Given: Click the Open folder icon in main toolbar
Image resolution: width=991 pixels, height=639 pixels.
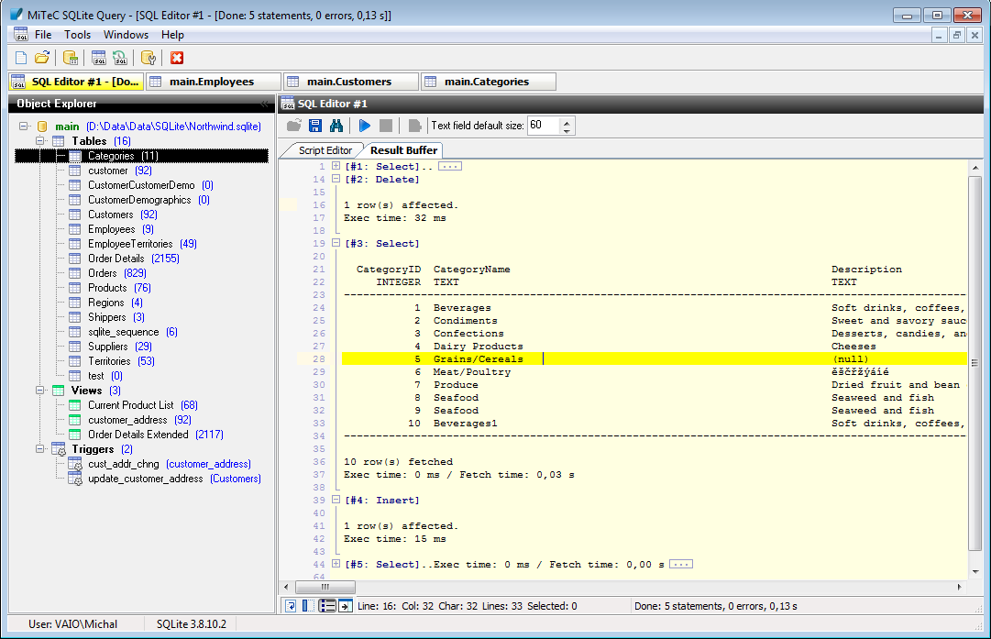Looking at the screenshot, I should click(x=41, y=58).
